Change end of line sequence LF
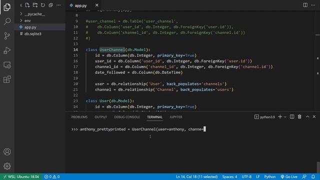 tap(258, 176)
